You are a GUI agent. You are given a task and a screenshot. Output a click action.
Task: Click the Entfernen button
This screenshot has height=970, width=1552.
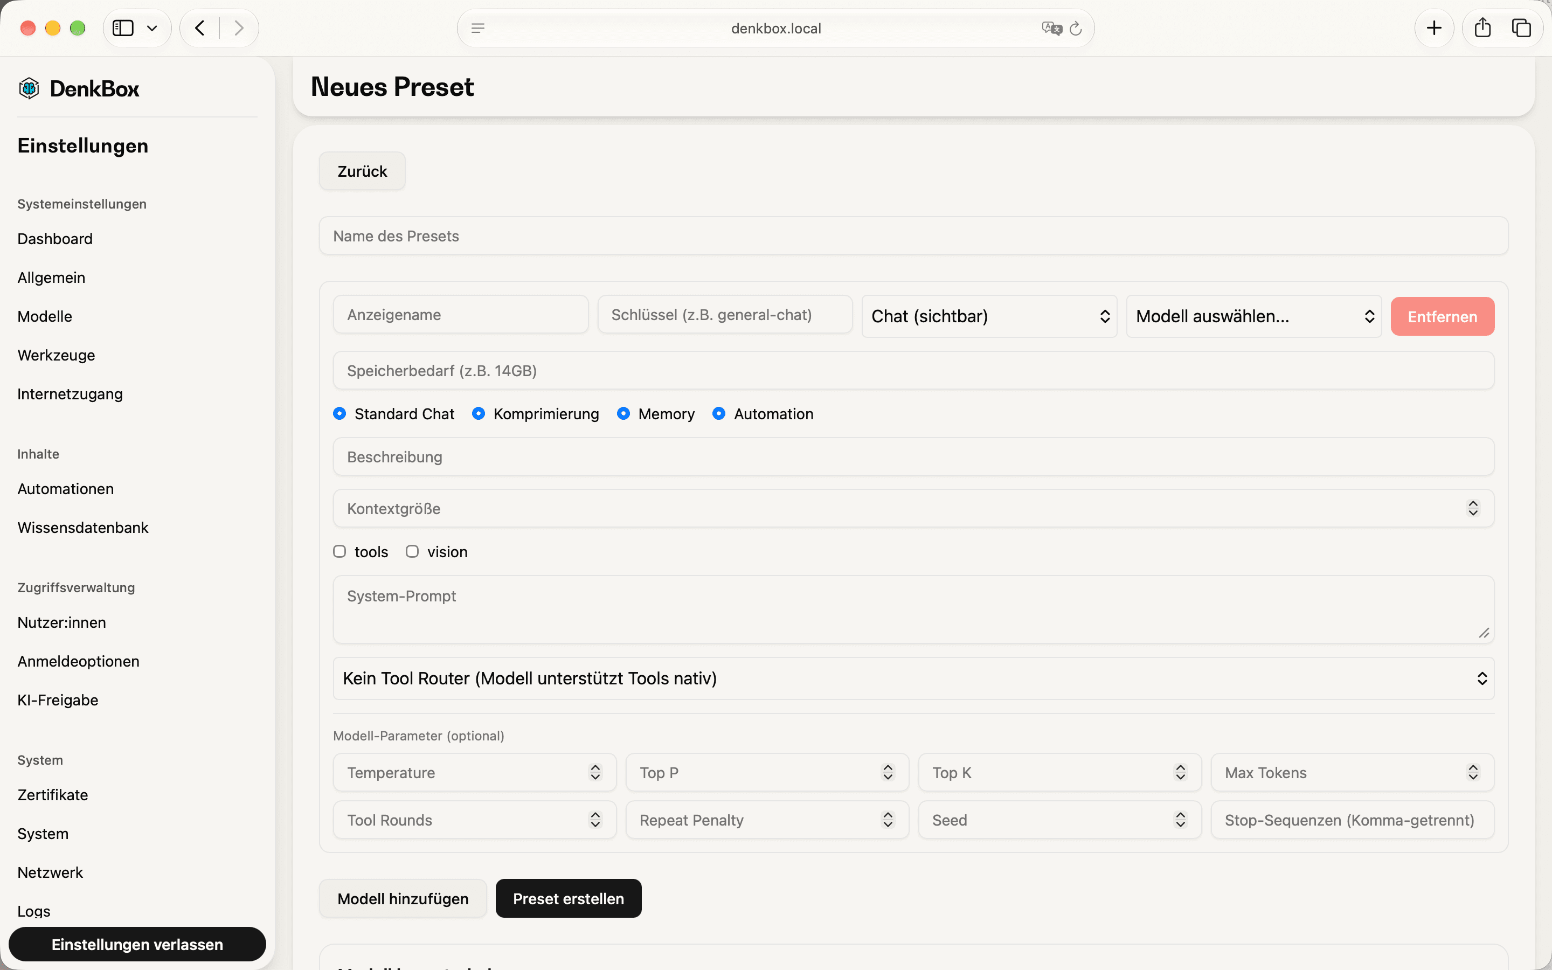(x=1442, y=316)
